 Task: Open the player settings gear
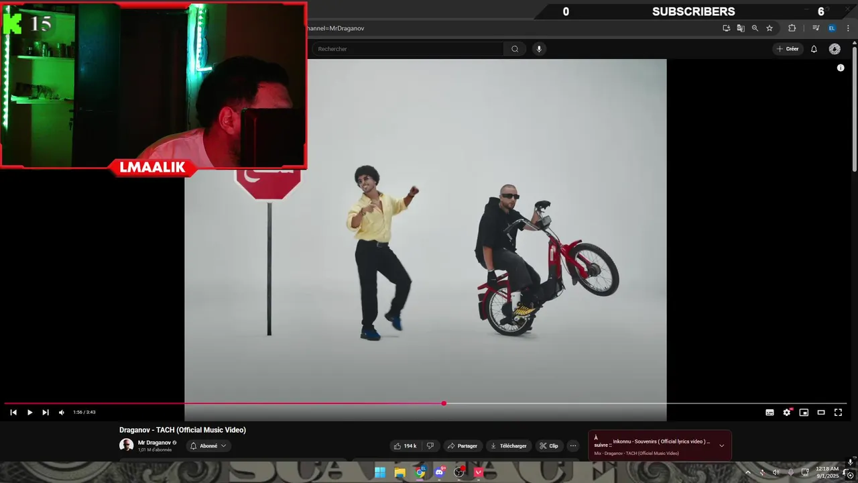[787, 413]
